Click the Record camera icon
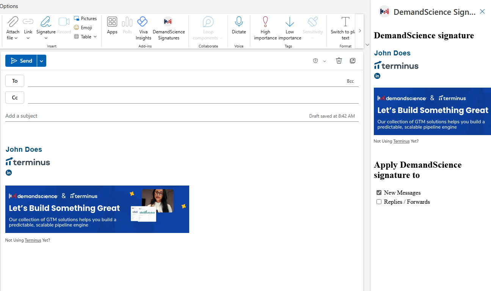 click(x=64, y=22)
